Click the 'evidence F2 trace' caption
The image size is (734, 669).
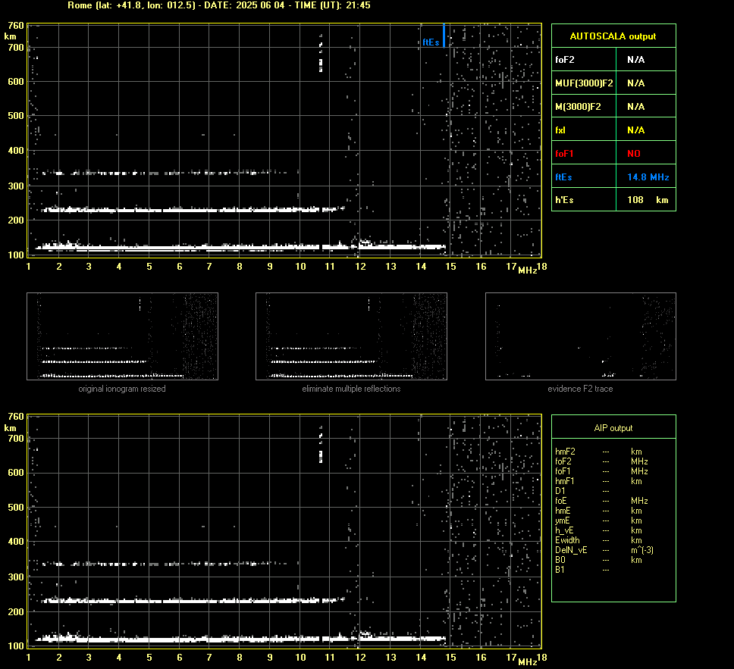coord(581,389)
